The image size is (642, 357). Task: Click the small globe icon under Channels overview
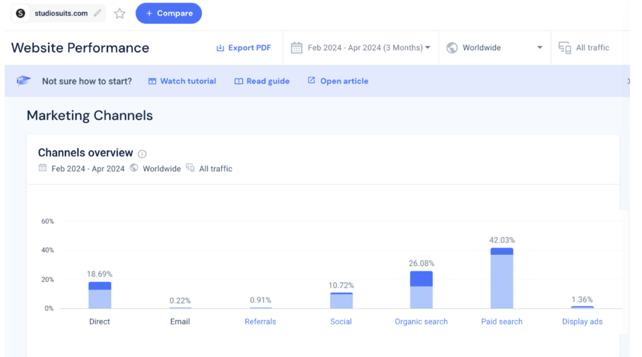pyautogui.click(x=134, y=168)
